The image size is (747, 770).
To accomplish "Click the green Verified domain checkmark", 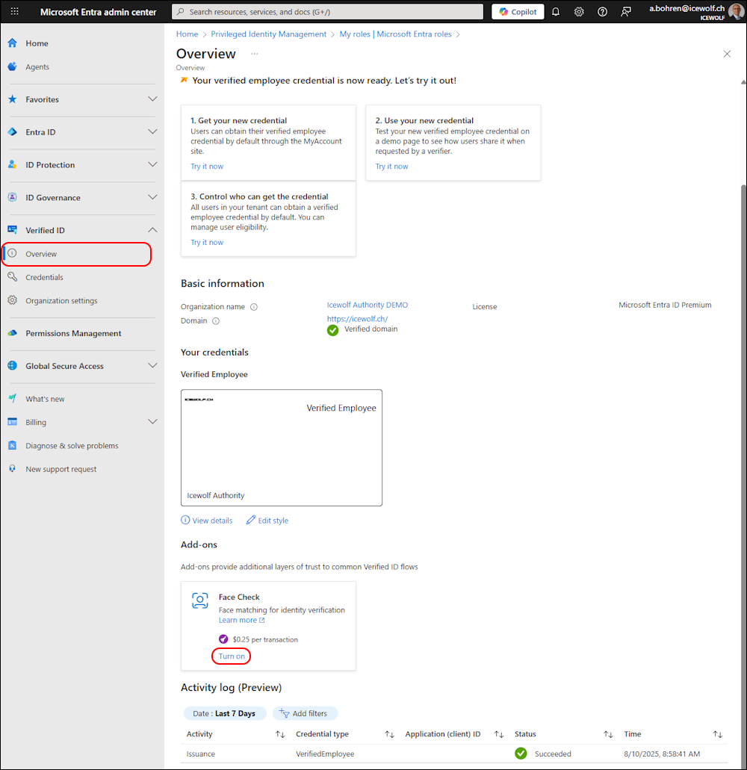I will [333, 330].
